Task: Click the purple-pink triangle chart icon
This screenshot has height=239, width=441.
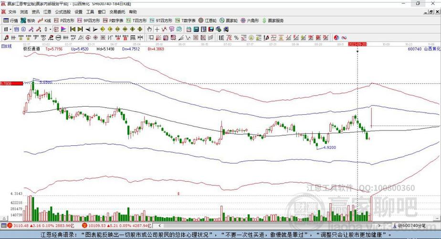Action: point(63,29)
